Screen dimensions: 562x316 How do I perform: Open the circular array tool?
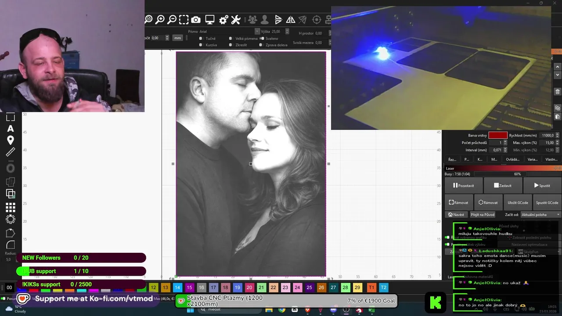(x=11, y=219)
